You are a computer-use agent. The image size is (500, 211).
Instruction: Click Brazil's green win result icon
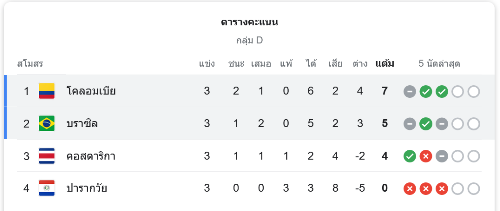coord(426,124)
